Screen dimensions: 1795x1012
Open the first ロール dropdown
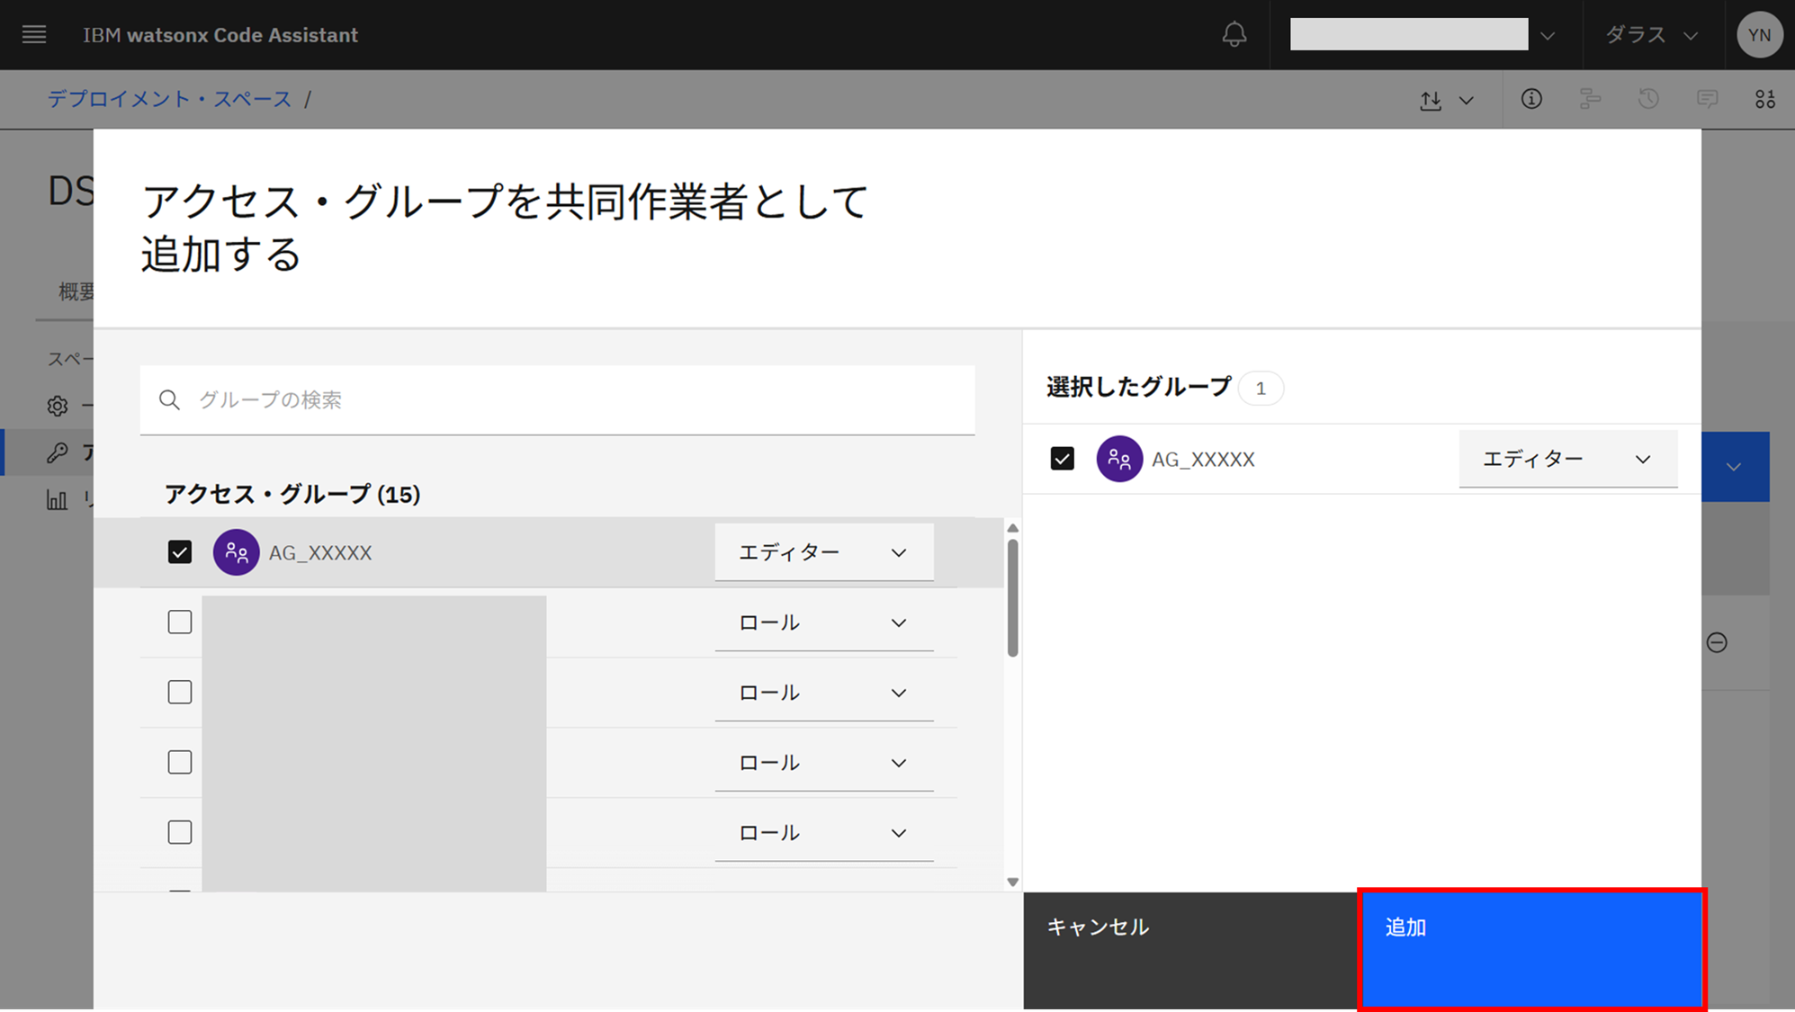823,622
